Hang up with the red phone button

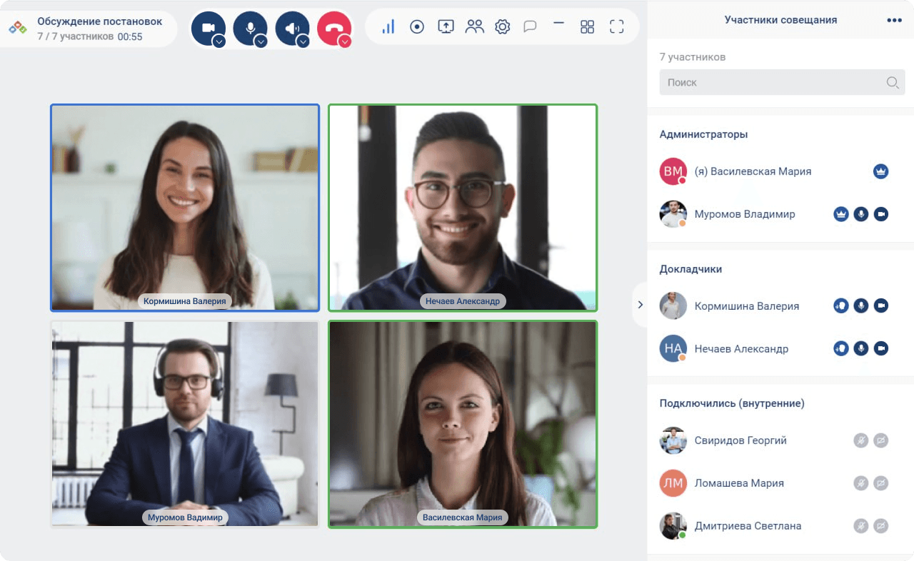333,28
